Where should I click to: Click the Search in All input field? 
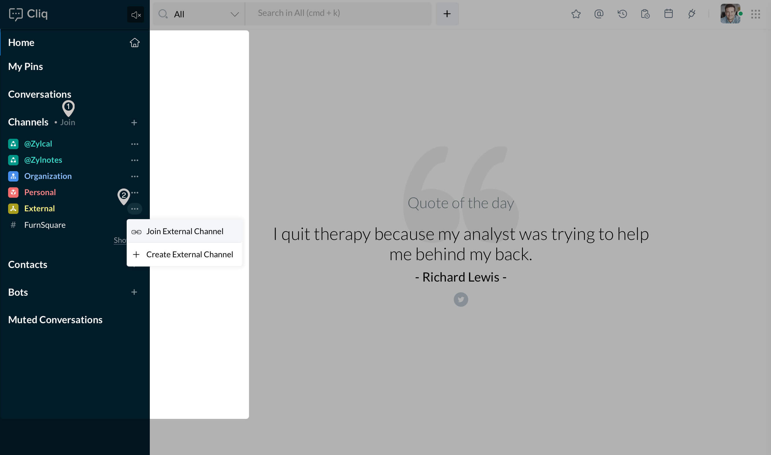point(337,13)
